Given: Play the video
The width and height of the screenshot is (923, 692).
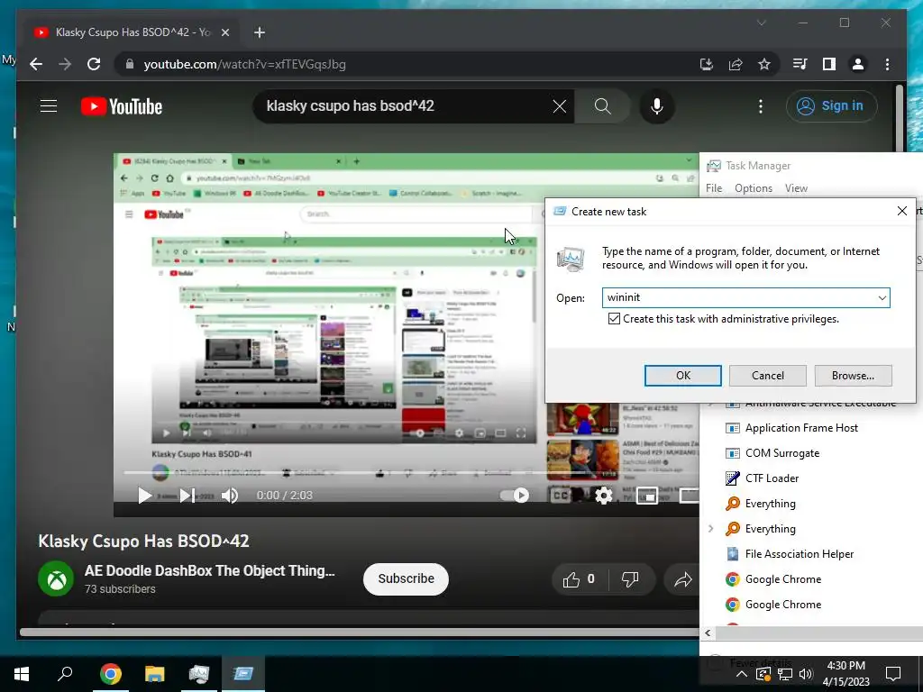Looking at the screenshot, I should tap(144, 496).
